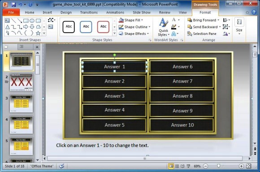Expand Shape Styles gallery More arrow

pos(114,33)
